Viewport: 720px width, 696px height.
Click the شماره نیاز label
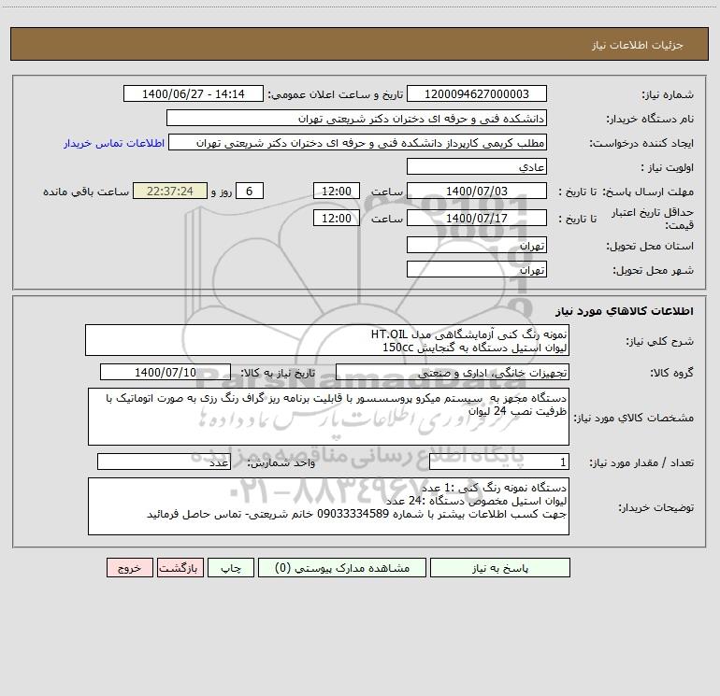tap(668, 95)
